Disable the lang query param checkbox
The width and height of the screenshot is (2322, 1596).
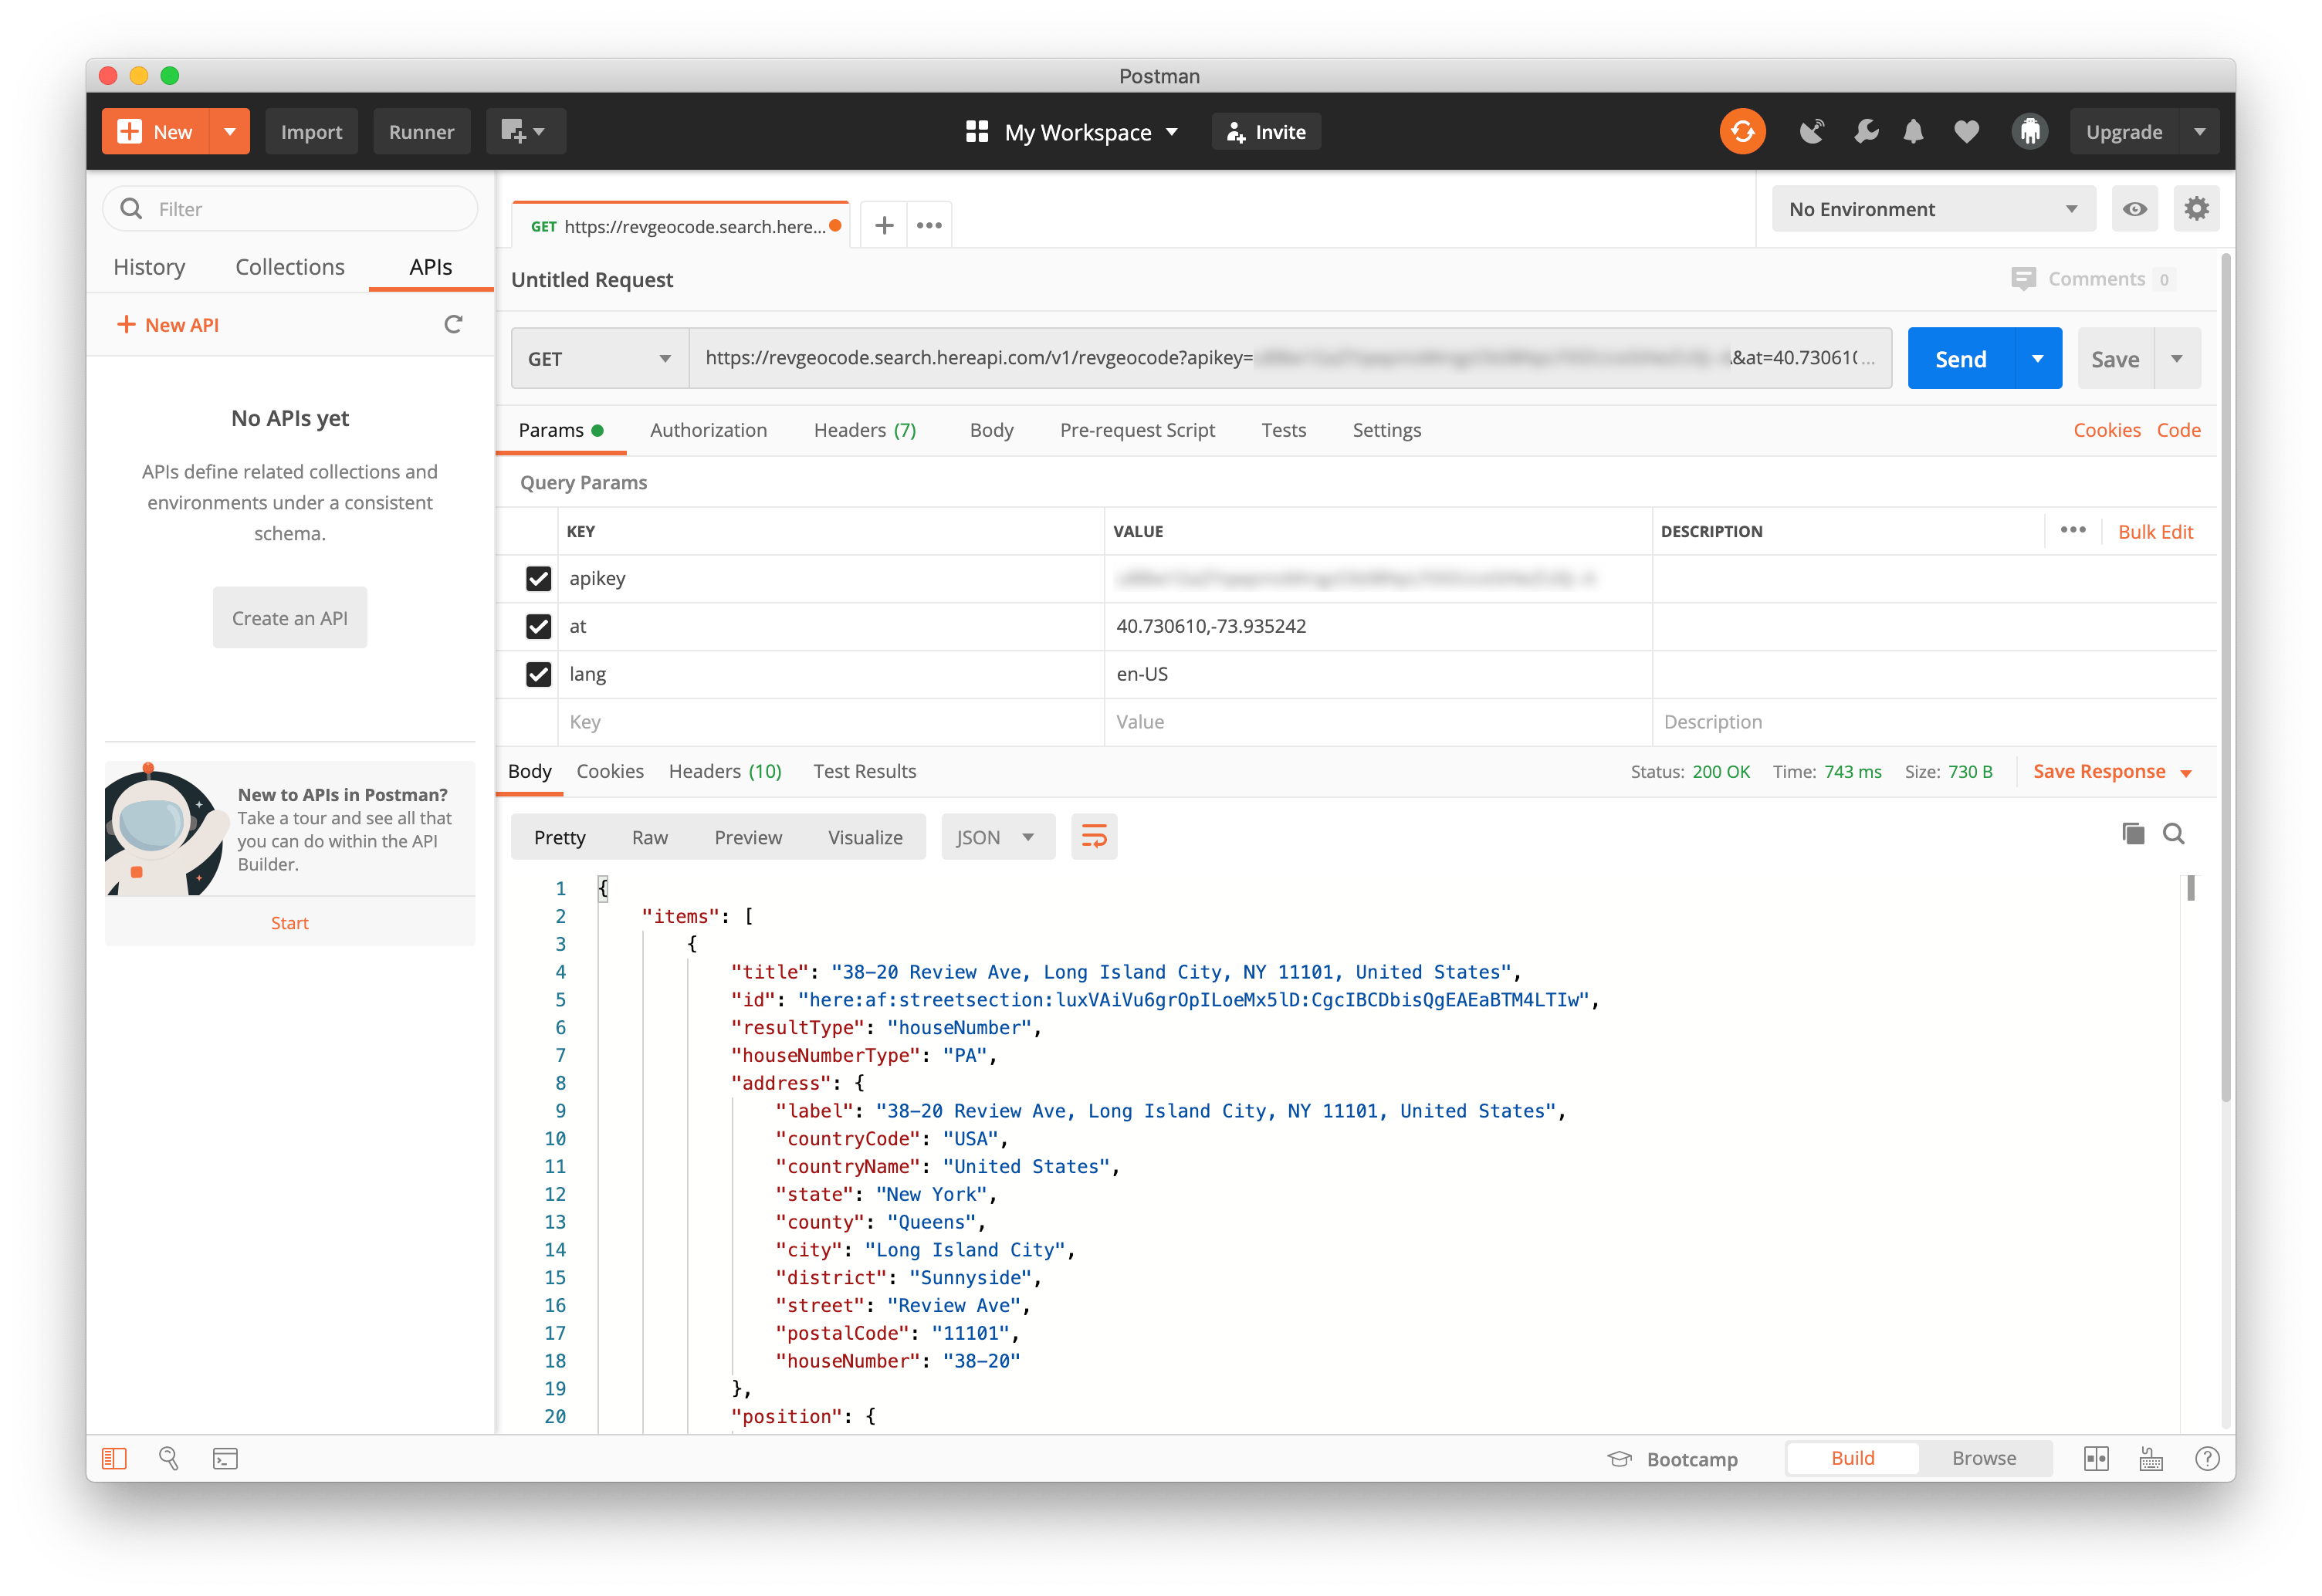click(x=538, y=675)
